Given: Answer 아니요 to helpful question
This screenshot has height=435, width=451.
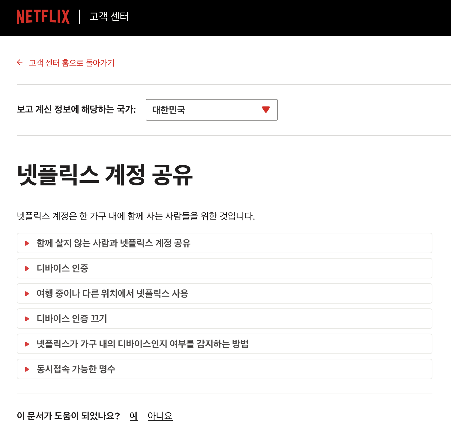Looking at the screenshot, I should [160, 416].
